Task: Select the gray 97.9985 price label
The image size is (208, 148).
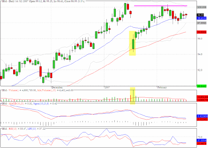Action: coord(202,23)
